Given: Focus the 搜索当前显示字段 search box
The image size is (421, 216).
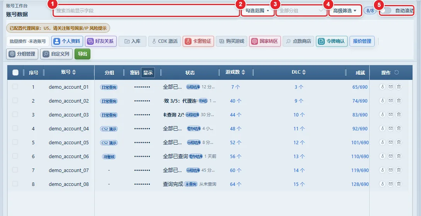Looking at the screenshot, I should [x=146, y=11].
